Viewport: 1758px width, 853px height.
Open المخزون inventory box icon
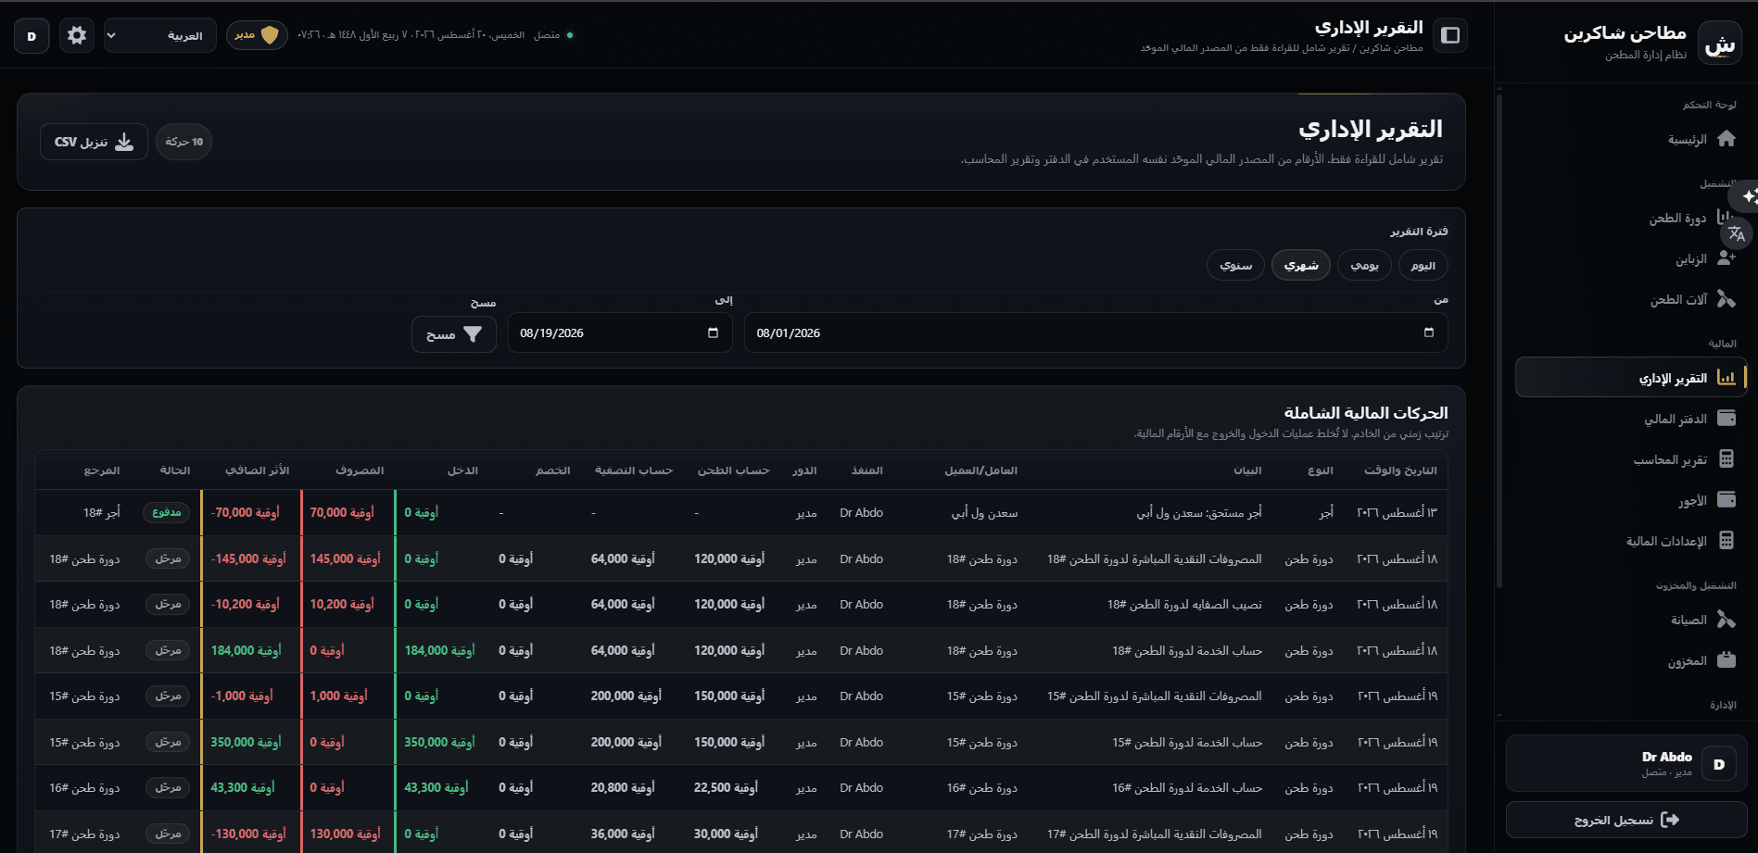click(1726, 660)
